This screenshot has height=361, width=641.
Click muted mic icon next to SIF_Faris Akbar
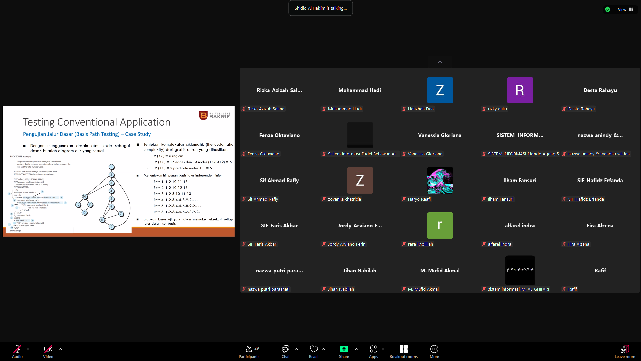244,244
